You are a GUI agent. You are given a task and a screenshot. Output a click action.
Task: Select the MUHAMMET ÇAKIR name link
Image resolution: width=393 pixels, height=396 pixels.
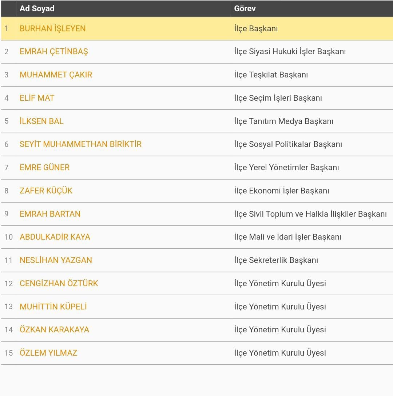56,75
